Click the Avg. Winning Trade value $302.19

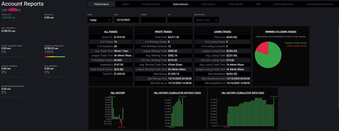coord(173,55)
